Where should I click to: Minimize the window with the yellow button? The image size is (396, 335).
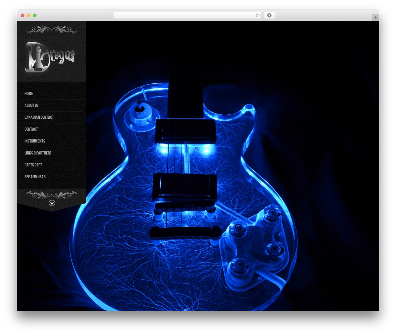[x=28, y=15]
